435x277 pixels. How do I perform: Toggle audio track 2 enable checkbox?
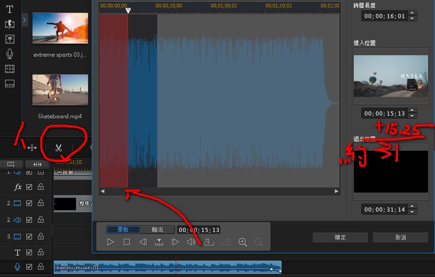tap(29, 220)
